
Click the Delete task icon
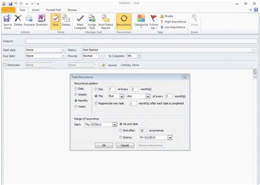point(18,21)
